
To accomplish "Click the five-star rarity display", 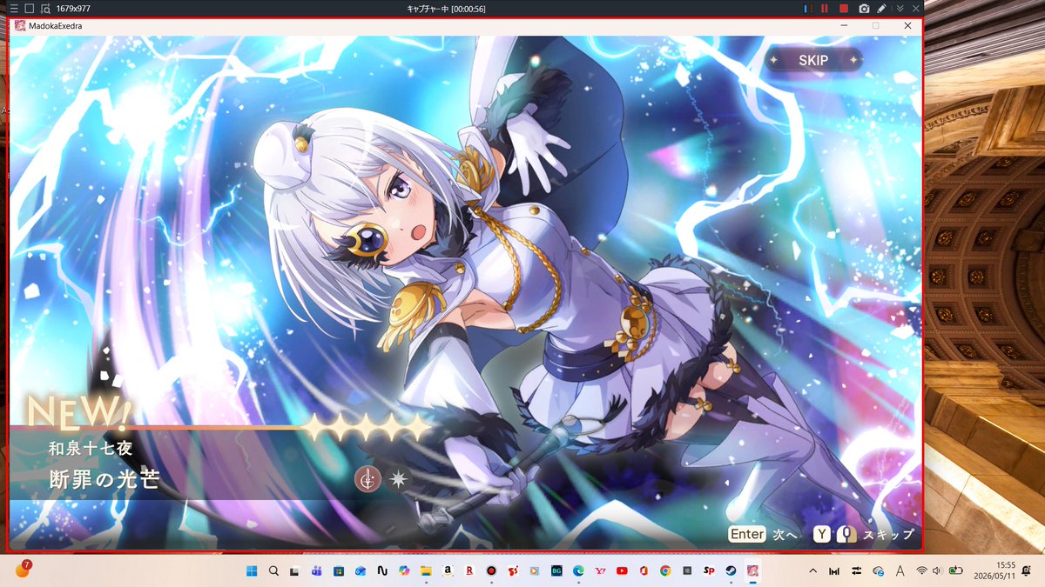I will (x=367, y=426).
